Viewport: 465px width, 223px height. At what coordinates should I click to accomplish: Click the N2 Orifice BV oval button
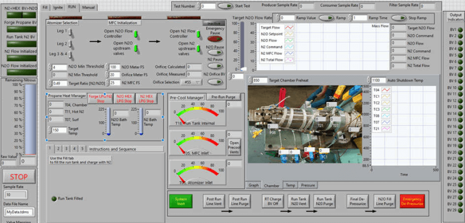pos(216,82)
